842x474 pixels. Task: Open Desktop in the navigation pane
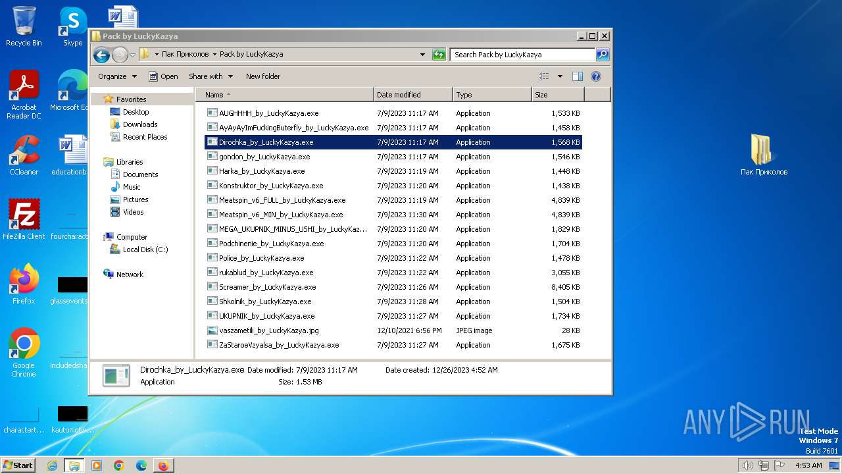[x=136, y=112]
